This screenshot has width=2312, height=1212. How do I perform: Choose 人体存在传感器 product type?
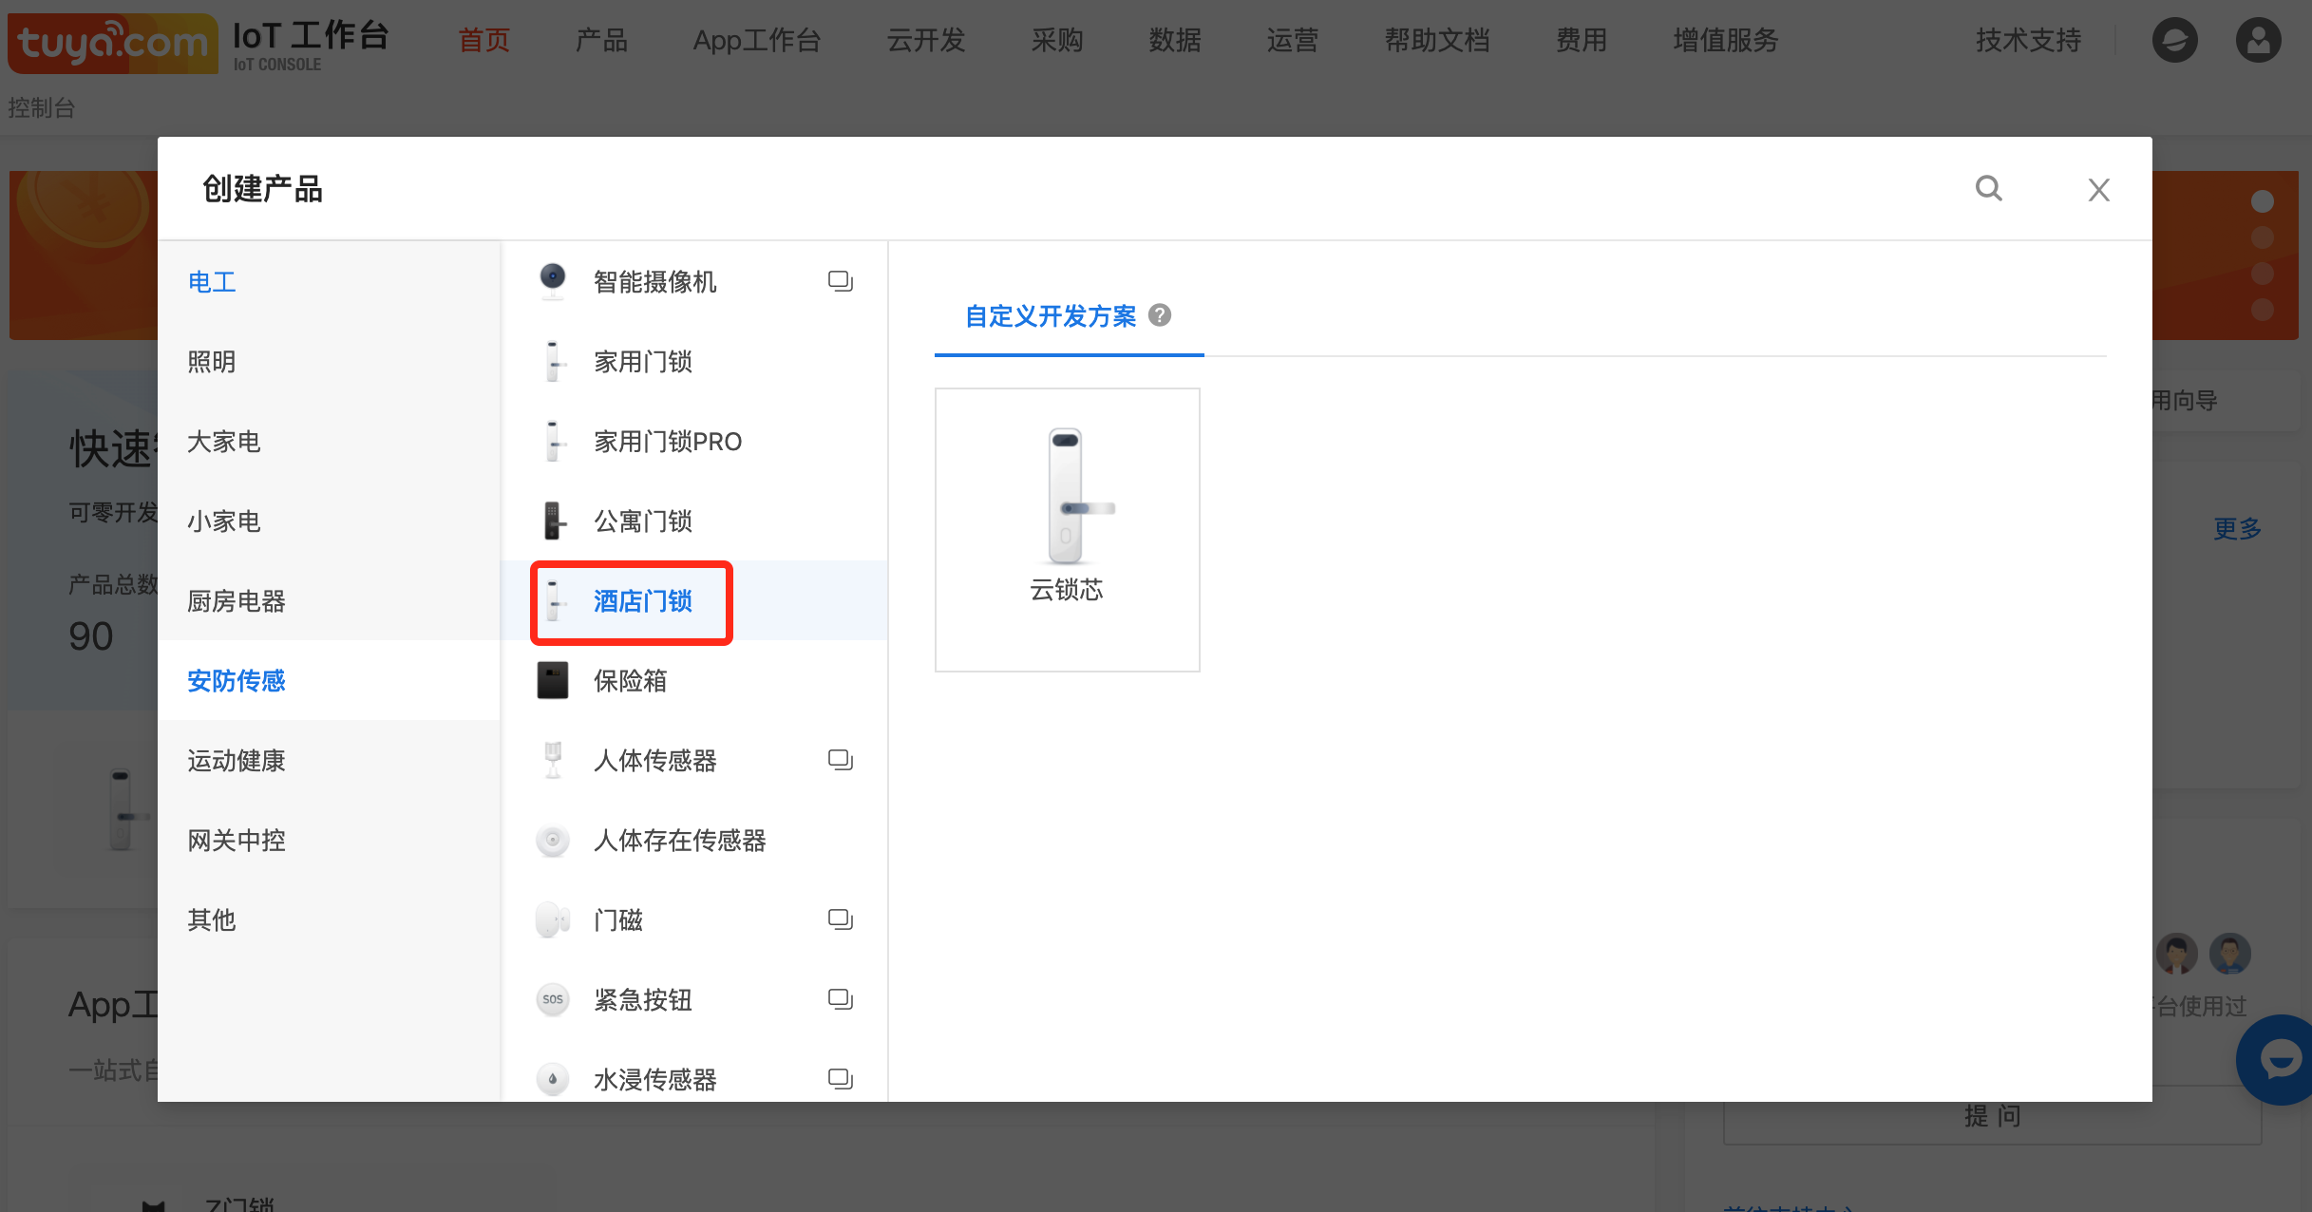[x=694, y=840]
